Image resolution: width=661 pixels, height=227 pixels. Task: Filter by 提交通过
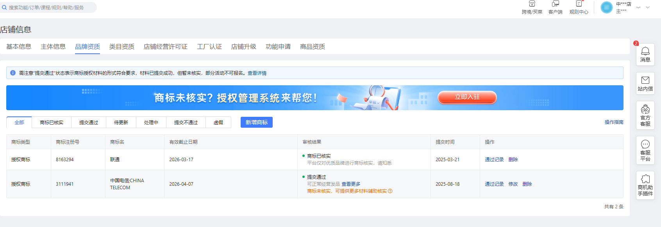[89, 123]
